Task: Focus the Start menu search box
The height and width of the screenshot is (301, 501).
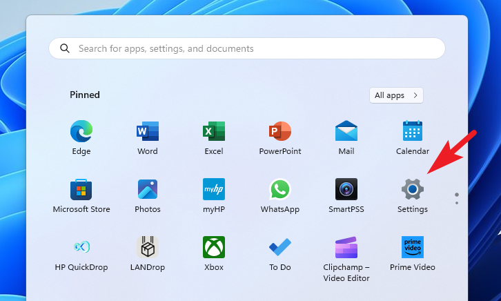Action: click(247, 48)
